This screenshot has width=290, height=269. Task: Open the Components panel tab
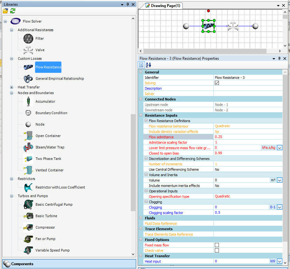(22, 264)
